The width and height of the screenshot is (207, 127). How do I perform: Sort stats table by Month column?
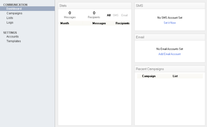[x=64, y=23]
